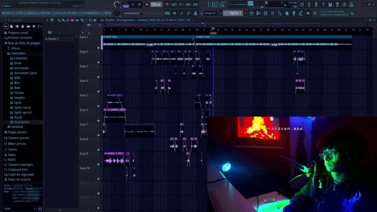Click the record button in transport
Viewport: 377px width, 212px height.
(x=147, y=4)
